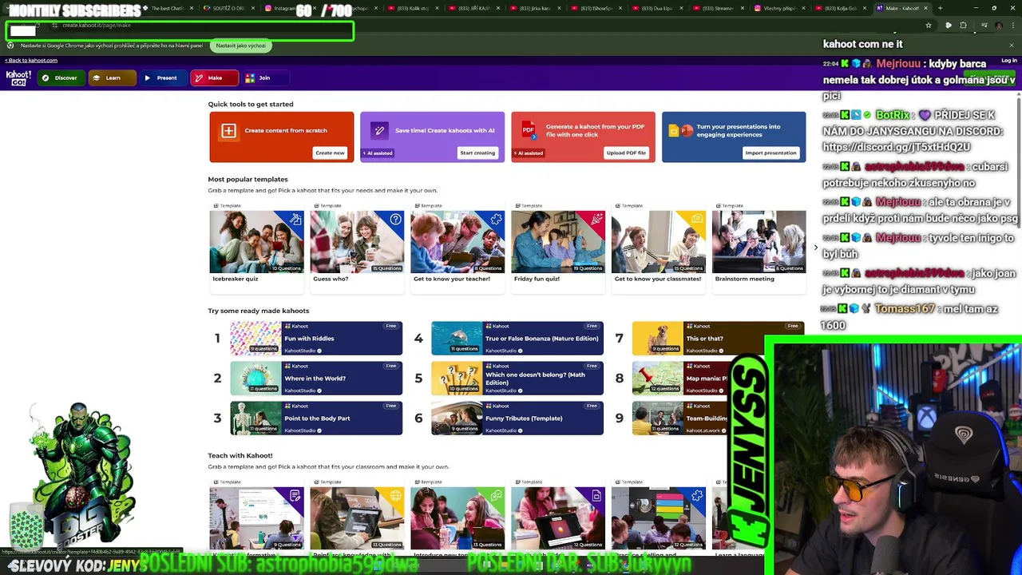This screenshot has height=575, width=1022.
Task: Click the dolphin thumbnail of kahoot 4
Action: (x=457, y=339)
